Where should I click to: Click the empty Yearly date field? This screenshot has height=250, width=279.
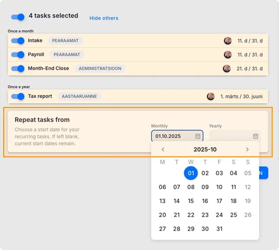click(x=231, y=136)
